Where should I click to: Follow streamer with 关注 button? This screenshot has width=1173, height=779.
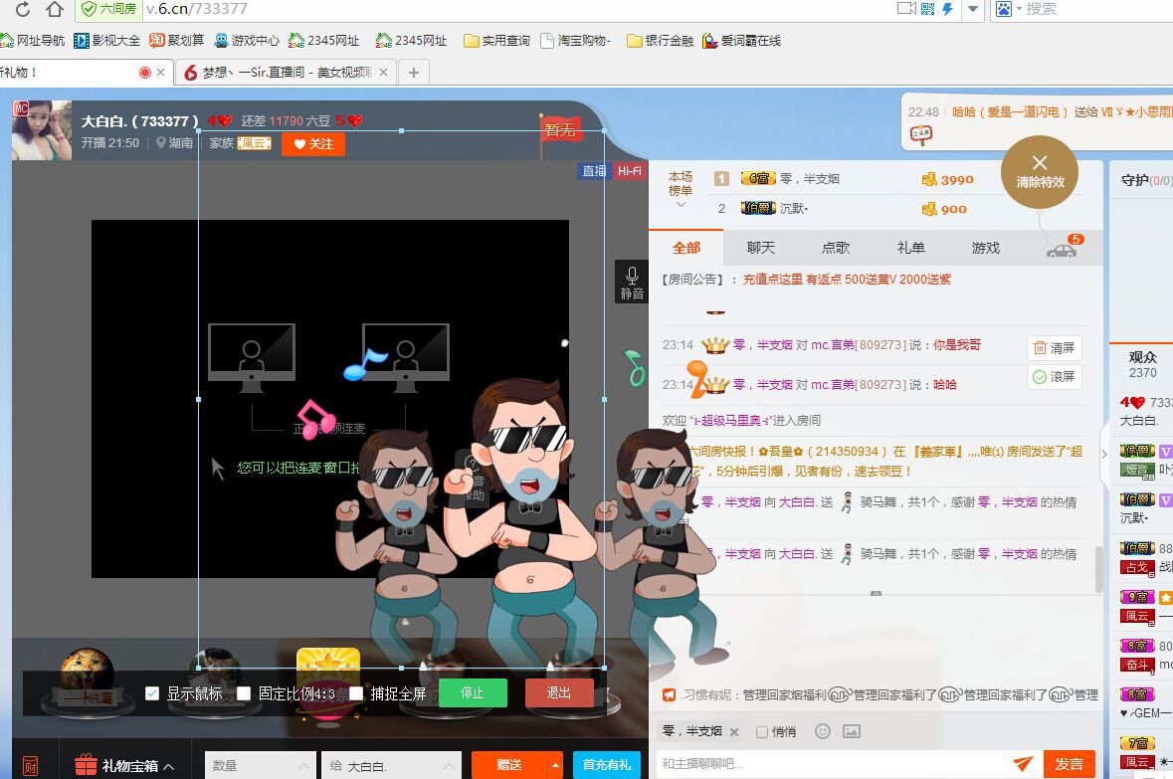tap(313, 143)
